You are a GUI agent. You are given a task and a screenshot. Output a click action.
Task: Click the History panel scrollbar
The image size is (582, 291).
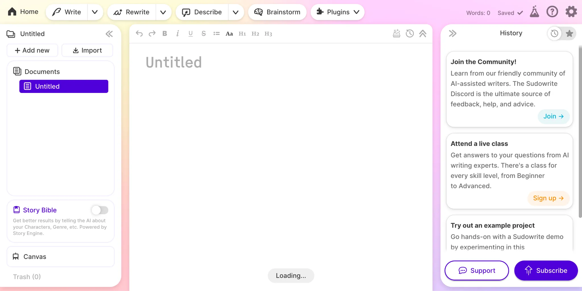coord(580,132)
